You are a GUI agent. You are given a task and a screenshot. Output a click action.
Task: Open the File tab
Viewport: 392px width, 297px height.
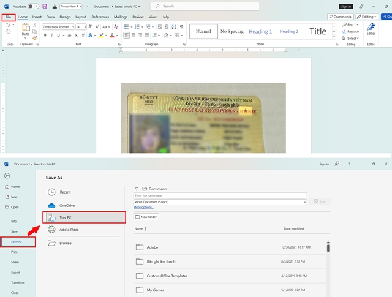pyautogui.click(x=8, y=17)
